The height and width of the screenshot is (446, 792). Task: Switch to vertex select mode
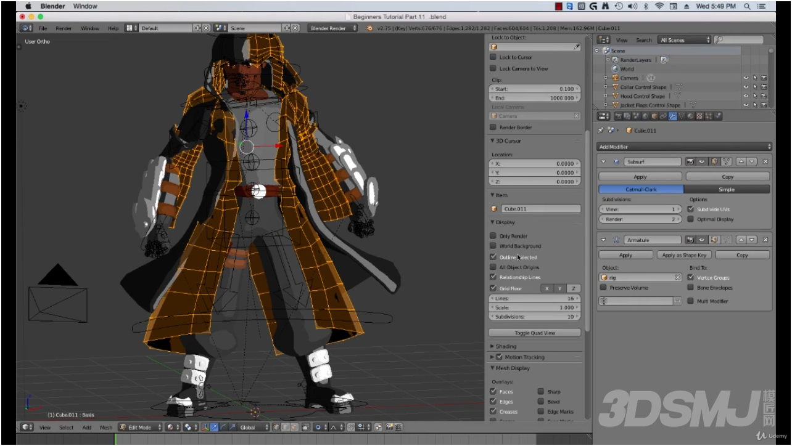[x=276, y=427]
